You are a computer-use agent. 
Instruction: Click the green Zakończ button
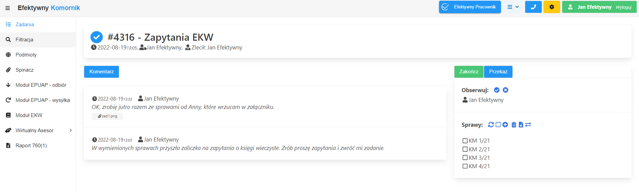click(469, 72)
